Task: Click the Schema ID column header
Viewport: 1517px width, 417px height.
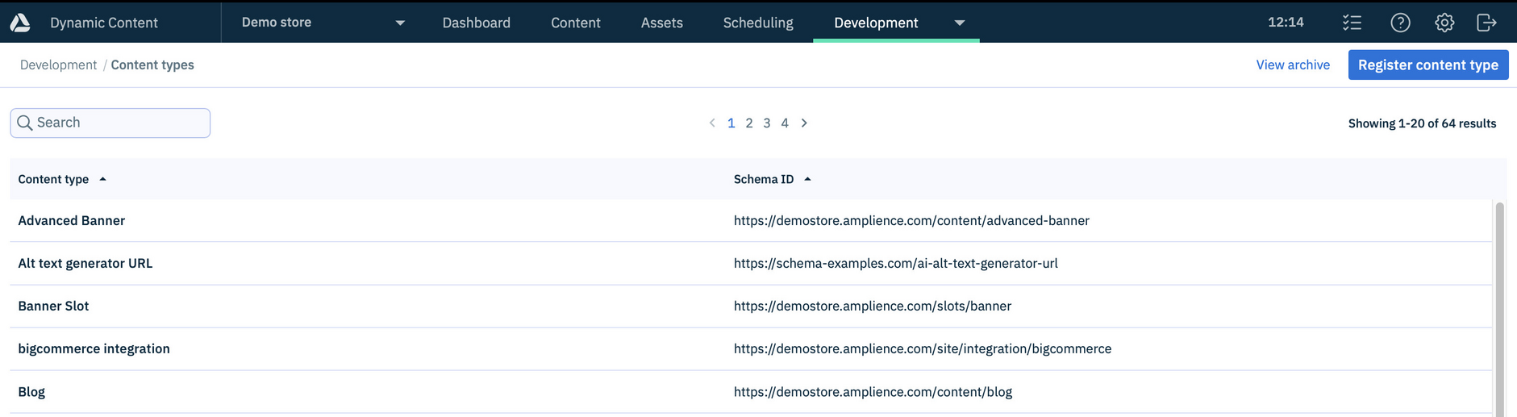Action: point(764,179)
